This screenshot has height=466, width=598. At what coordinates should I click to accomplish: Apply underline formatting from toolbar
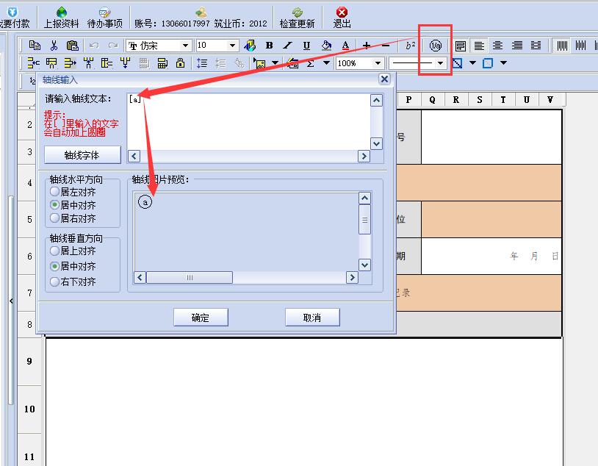tap(306, 46)
